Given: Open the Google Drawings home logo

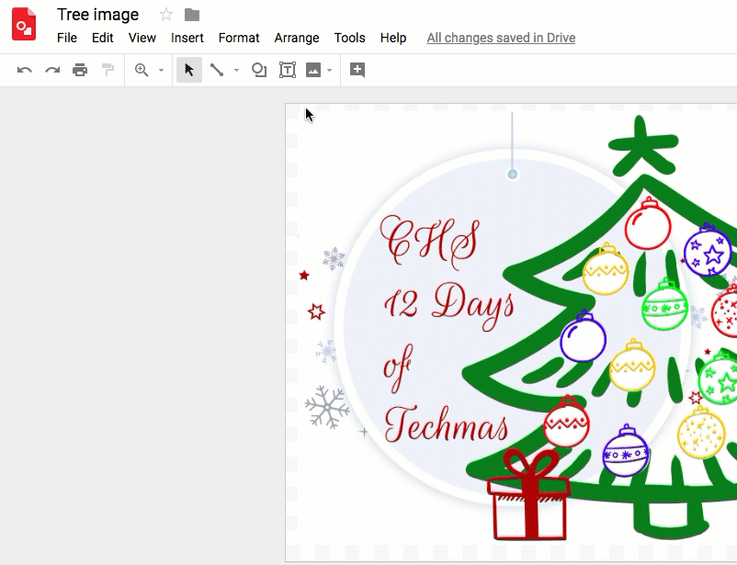Looking at the screenshot, I should click(x=24, y=25).
